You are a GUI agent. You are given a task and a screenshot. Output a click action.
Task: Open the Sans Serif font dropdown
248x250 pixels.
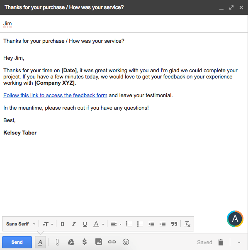tap(21, 224)
